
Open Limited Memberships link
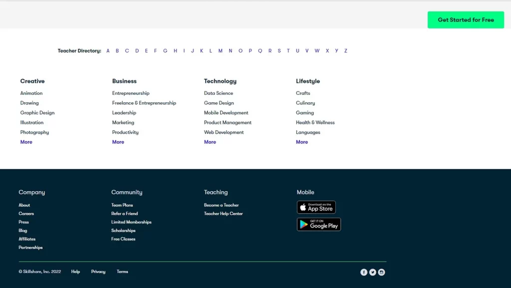click(131, 222)
